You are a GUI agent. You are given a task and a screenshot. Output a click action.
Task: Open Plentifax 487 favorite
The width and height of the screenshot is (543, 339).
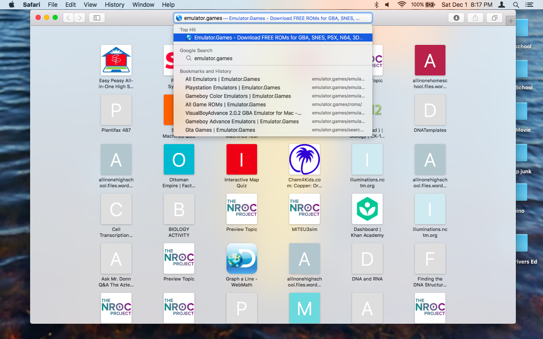tap(116, 110)
